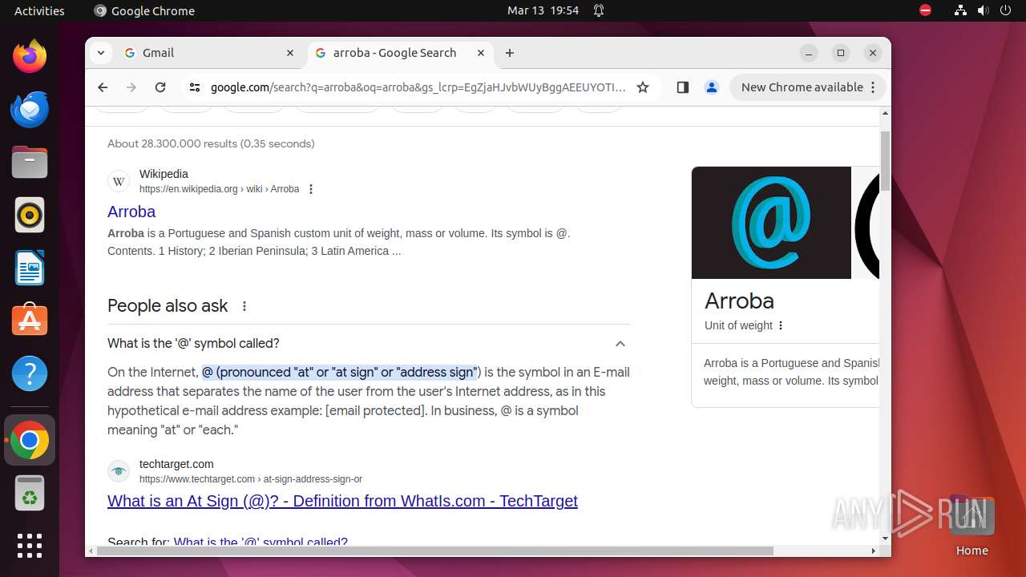Open power menu icon in top bar
The height and width of the screenshot is (577, 1026).
tap(1006, 10)
